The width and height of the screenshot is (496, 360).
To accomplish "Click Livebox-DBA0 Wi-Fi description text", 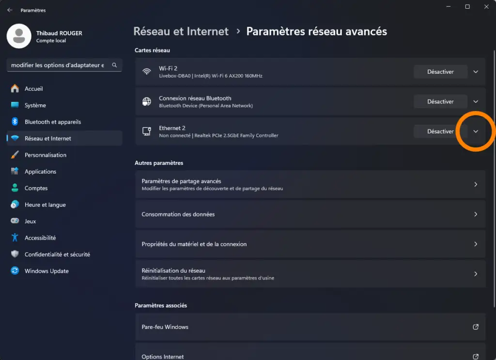I will point(211,76).
